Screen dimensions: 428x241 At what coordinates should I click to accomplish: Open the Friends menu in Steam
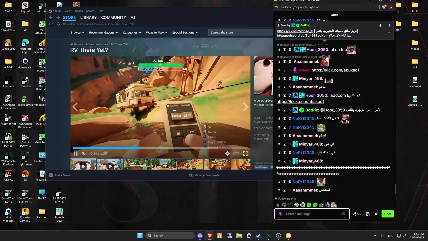[78, 11]
